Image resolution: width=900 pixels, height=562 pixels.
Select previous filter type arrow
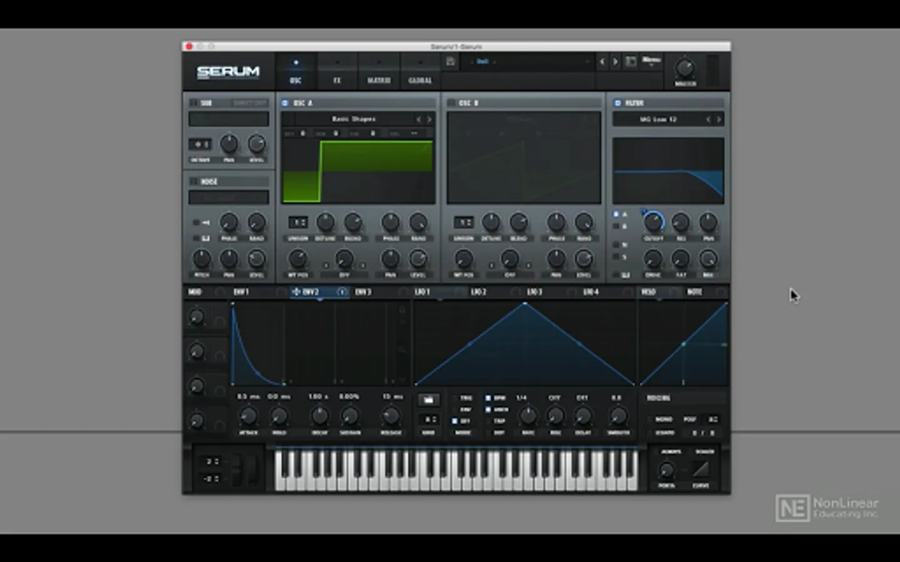point(708,119)
